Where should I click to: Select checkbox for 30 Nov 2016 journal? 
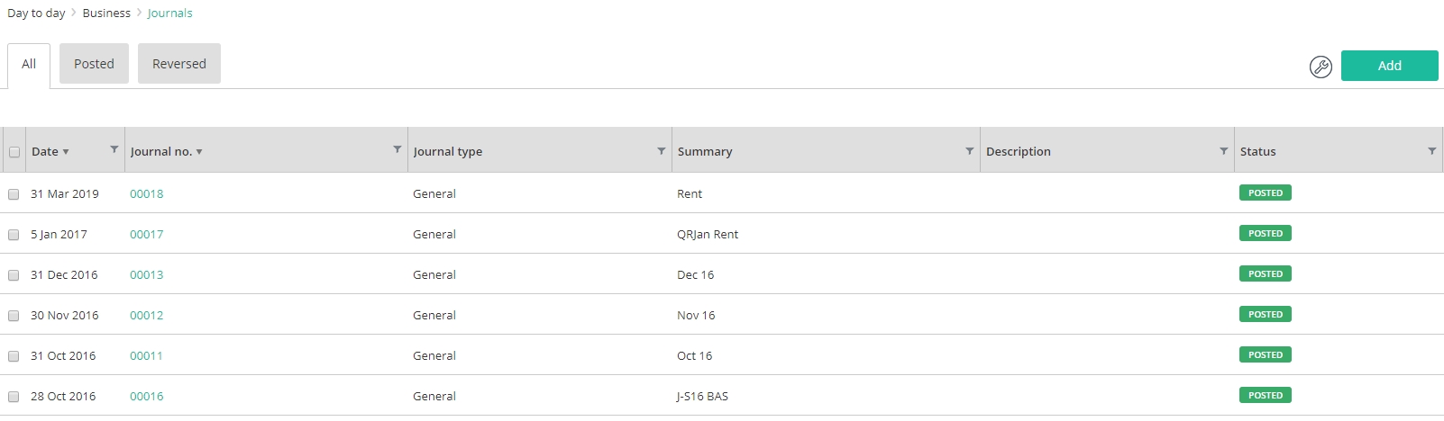14,316
